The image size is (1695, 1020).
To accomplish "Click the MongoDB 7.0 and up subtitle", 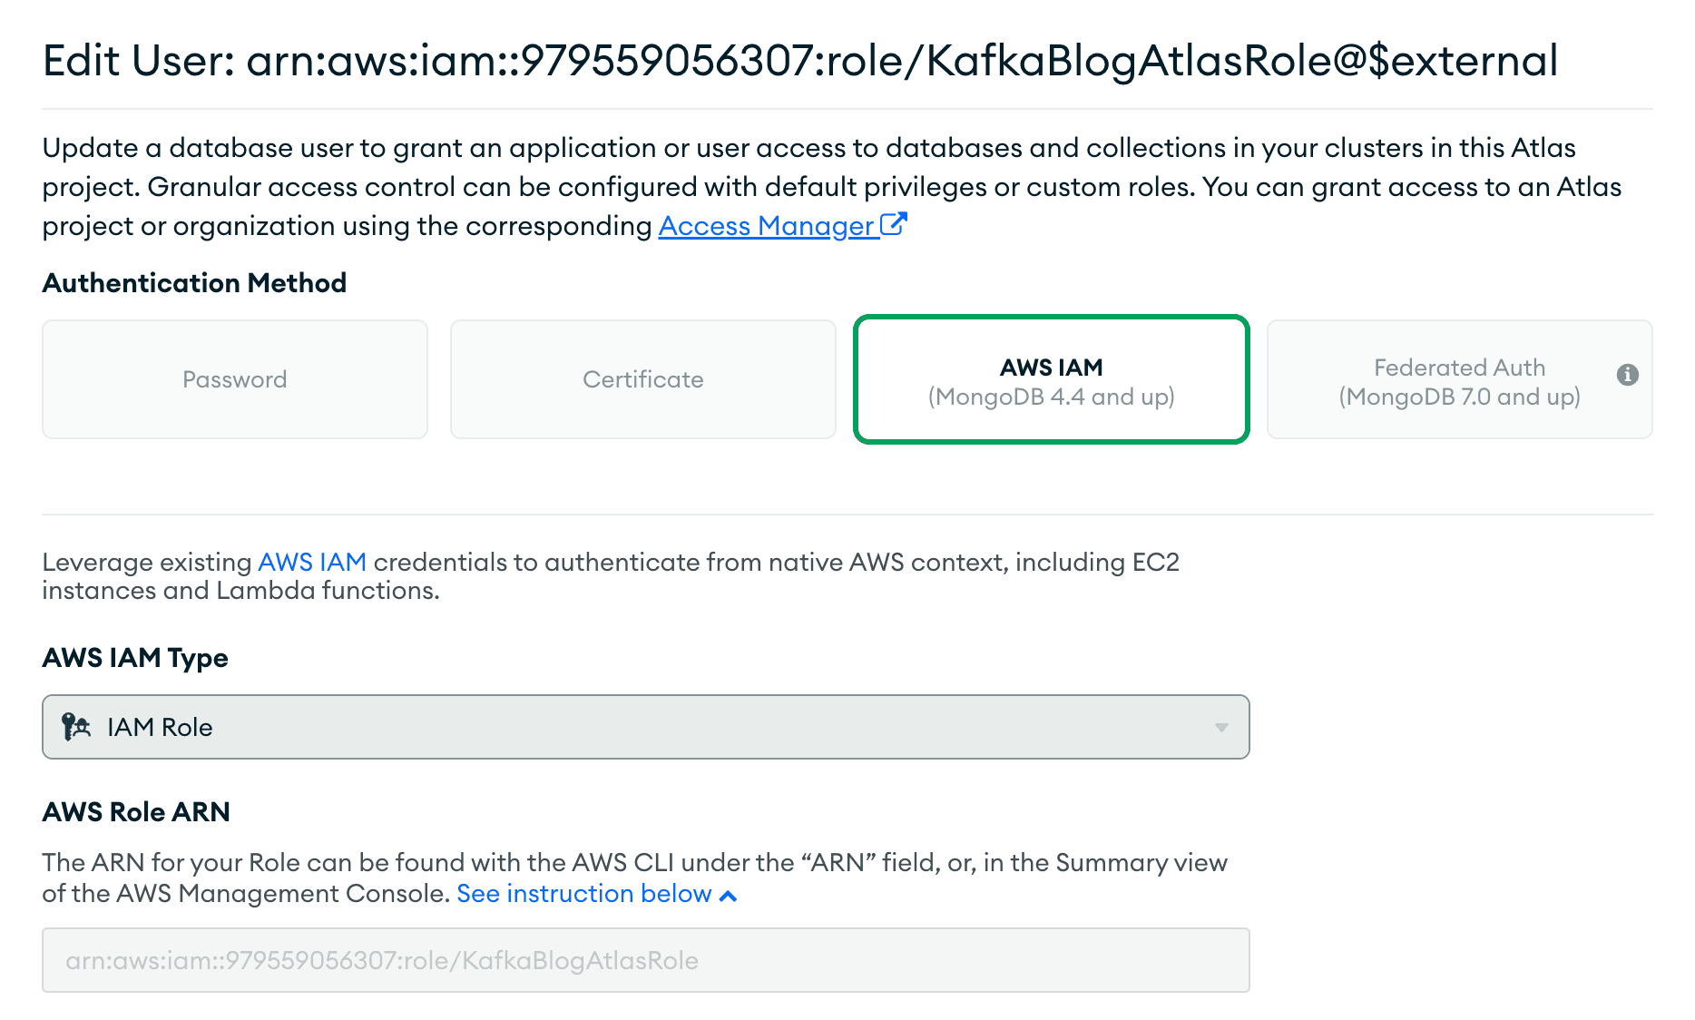I will coord(1458,397).
